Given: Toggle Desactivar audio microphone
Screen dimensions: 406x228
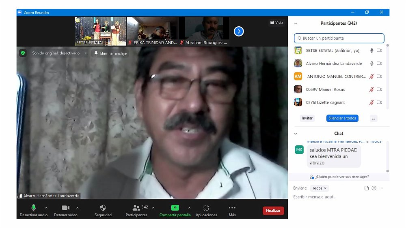Looking at the screenshot, I should tap(34, 208).
